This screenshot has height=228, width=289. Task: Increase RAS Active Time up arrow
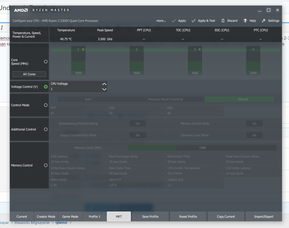[x=221, y=157]
